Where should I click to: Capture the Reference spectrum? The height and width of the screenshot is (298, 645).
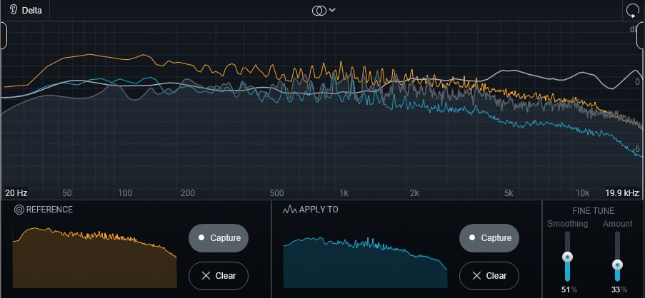(x=219, y=238)
